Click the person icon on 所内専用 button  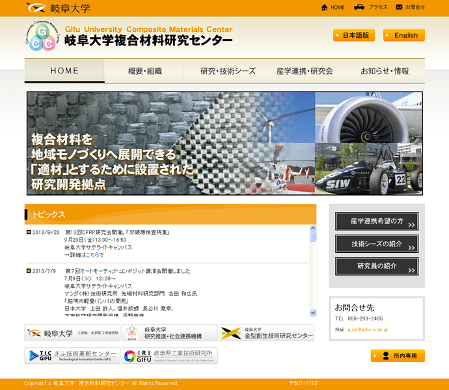[386, 356]
